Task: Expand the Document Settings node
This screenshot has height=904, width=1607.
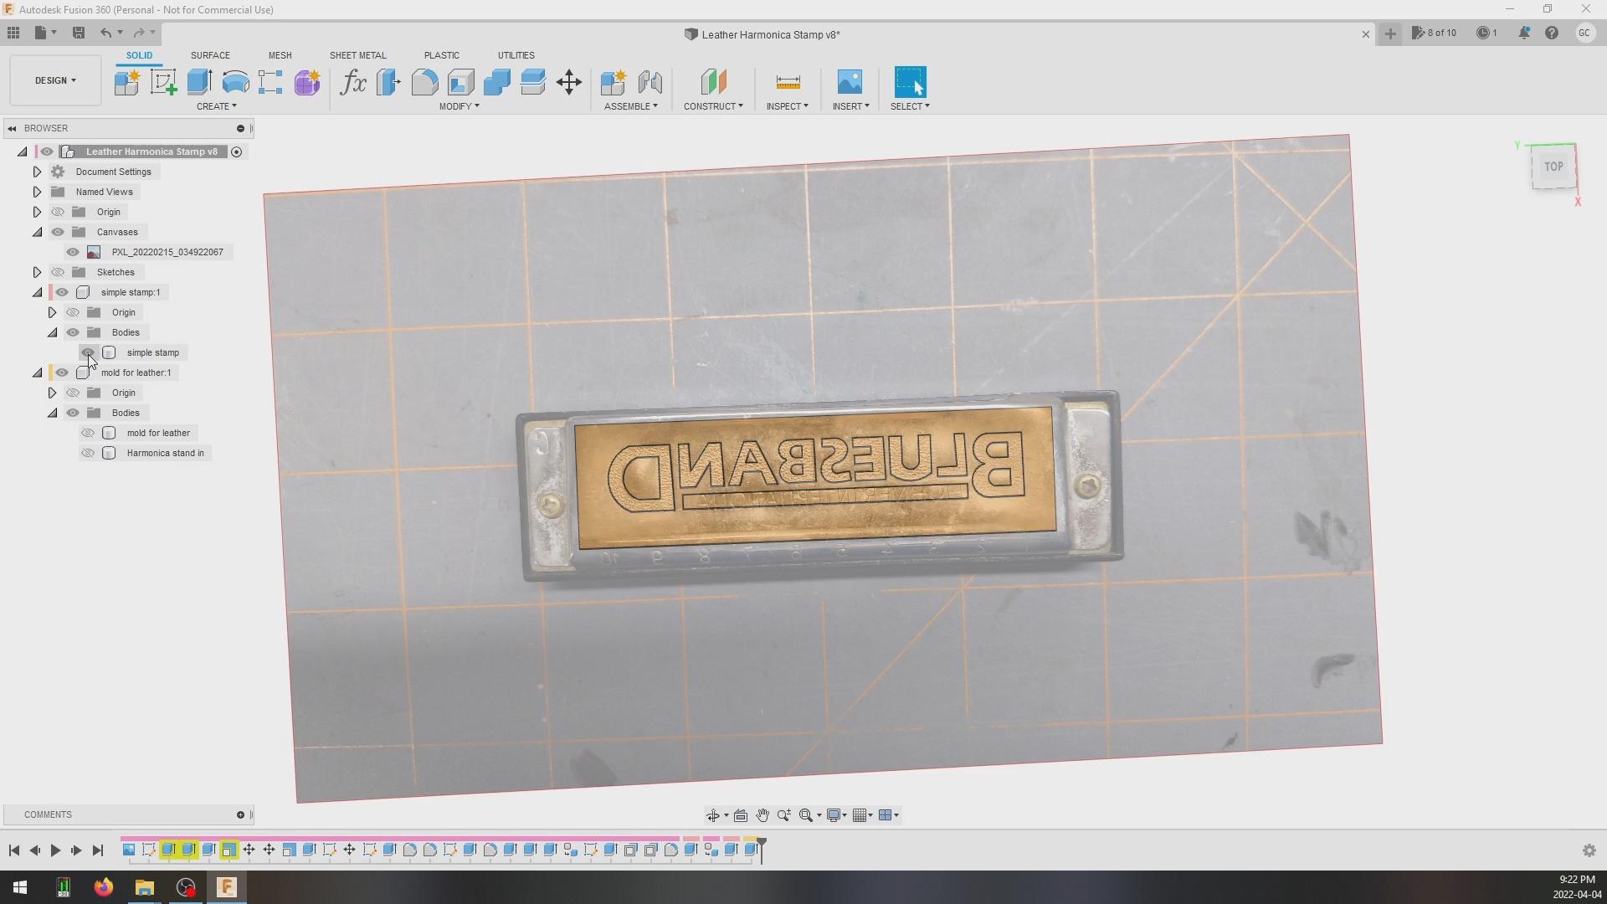Action: tap(37, 172)
